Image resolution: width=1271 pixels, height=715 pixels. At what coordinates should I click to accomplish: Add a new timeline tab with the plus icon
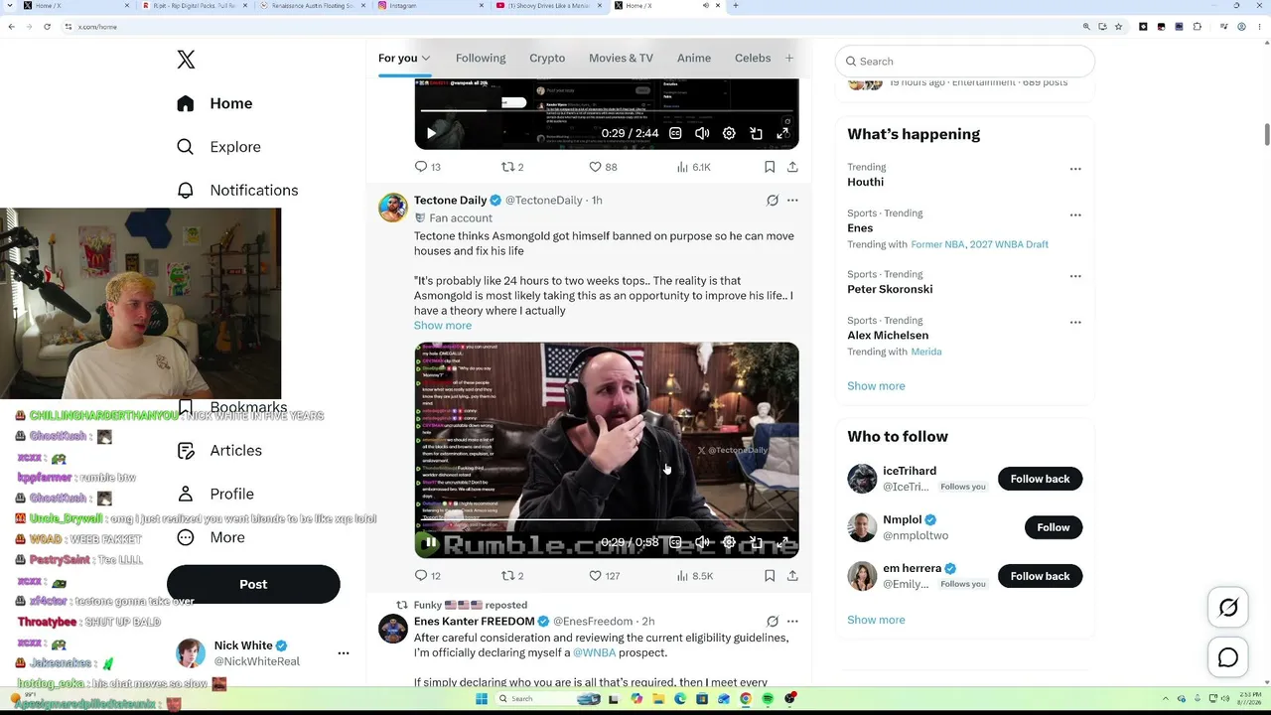789,58
